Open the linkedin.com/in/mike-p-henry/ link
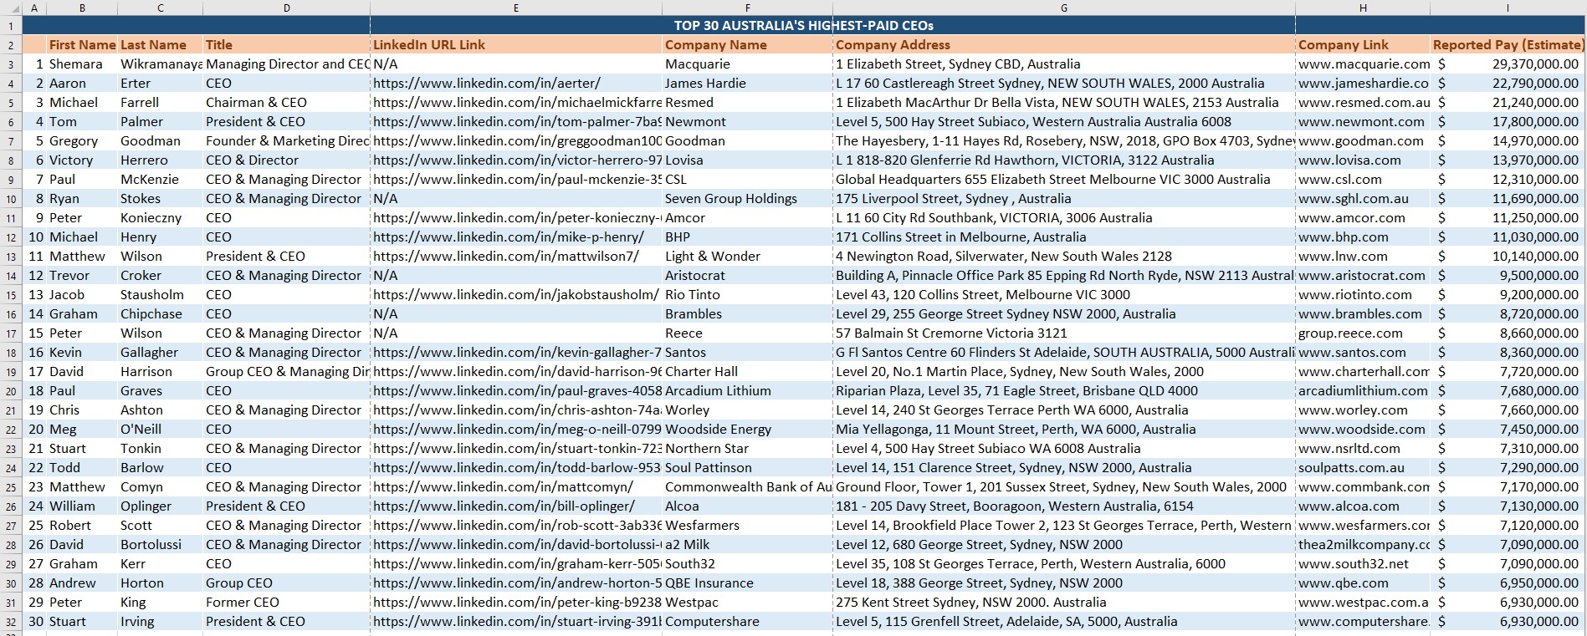The height and width of the screenshot is (636, 1587). (509, 237)
